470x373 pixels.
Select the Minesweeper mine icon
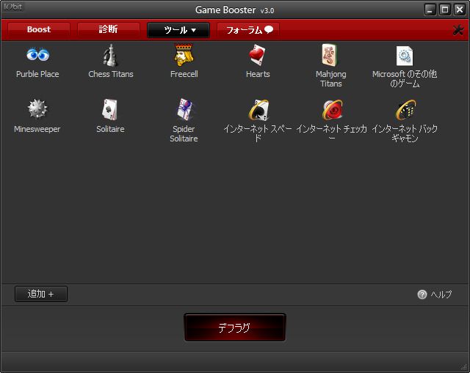coord(37,109)
